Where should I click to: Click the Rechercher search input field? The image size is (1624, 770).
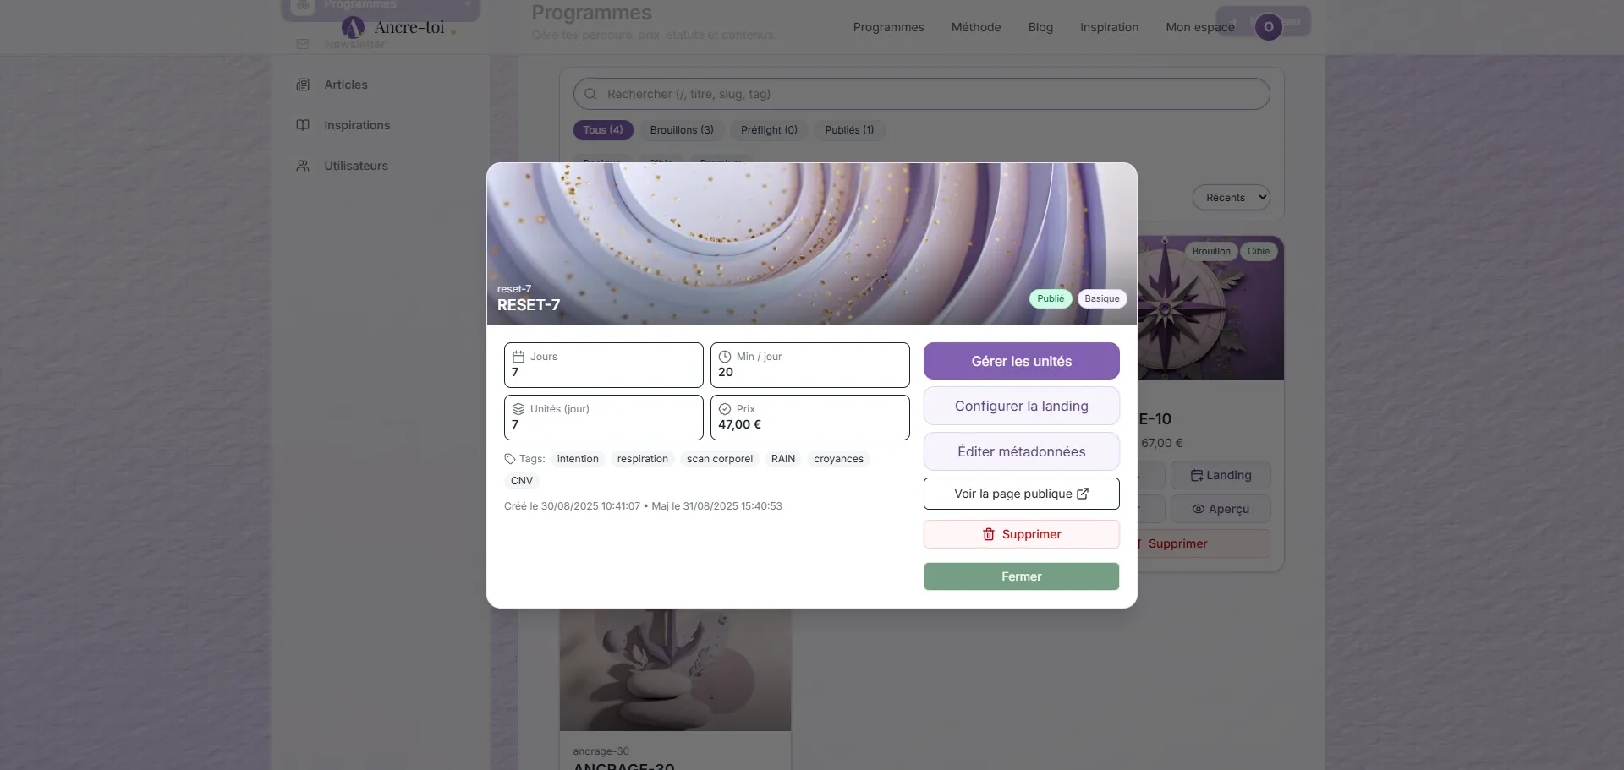point(921,94)
